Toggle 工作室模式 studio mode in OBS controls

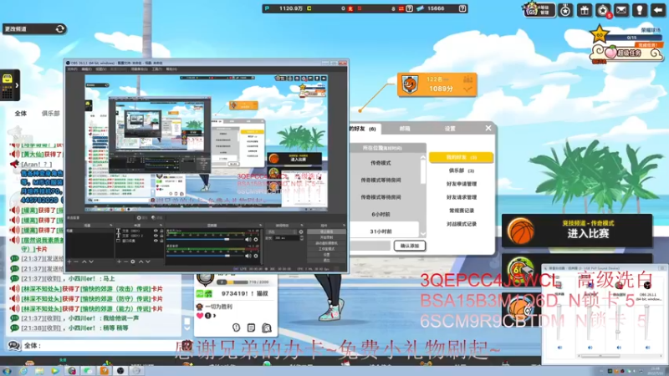326,249
